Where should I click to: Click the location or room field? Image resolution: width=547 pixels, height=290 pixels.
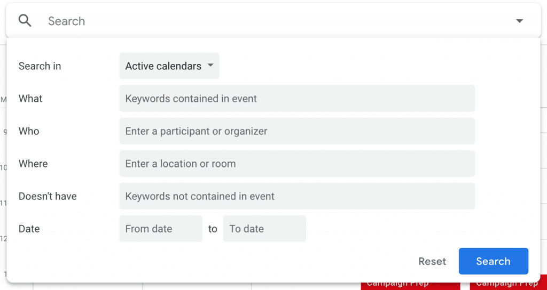[296, 164]
